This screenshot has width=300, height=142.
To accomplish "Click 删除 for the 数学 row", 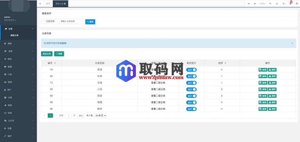I will (x=272, y=109).
